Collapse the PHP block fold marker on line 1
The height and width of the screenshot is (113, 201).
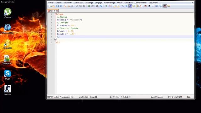[x=56, y=14]
